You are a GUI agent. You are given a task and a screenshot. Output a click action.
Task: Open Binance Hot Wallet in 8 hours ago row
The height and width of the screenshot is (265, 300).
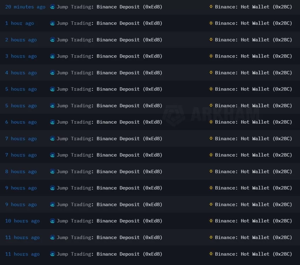(x=253, y=172)
